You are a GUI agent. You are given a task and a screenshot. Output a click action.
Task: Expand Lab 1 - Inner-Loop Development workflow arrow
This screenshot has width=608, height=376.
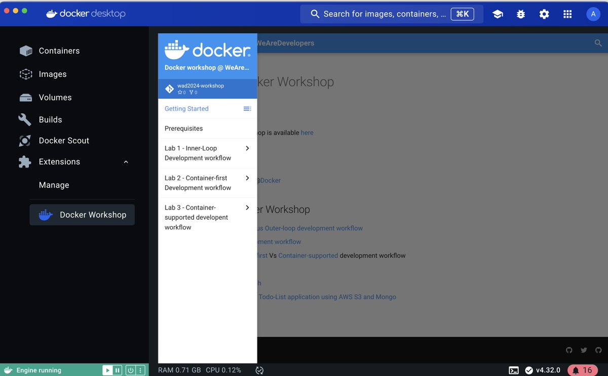247,148
